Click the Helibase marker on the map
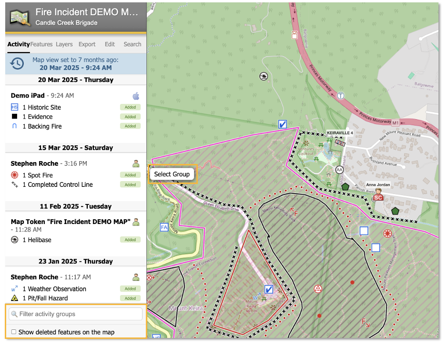The height and width of the screenshot is (347, 448). coord(263,76)
